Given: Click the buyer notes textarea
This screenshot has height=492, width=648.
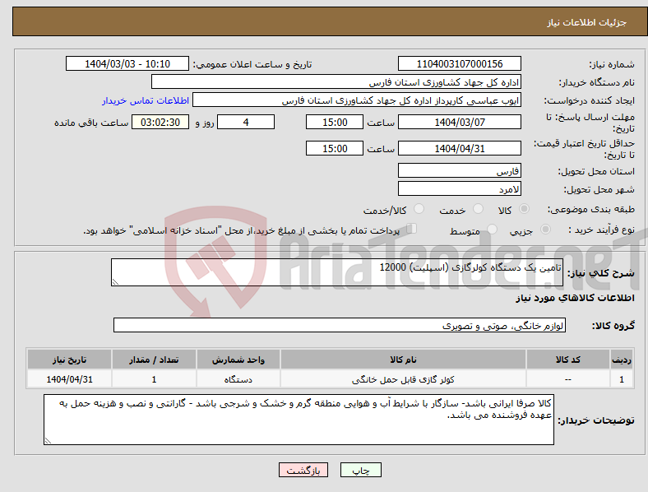Looking at the screenshot, I should (299, 420).
